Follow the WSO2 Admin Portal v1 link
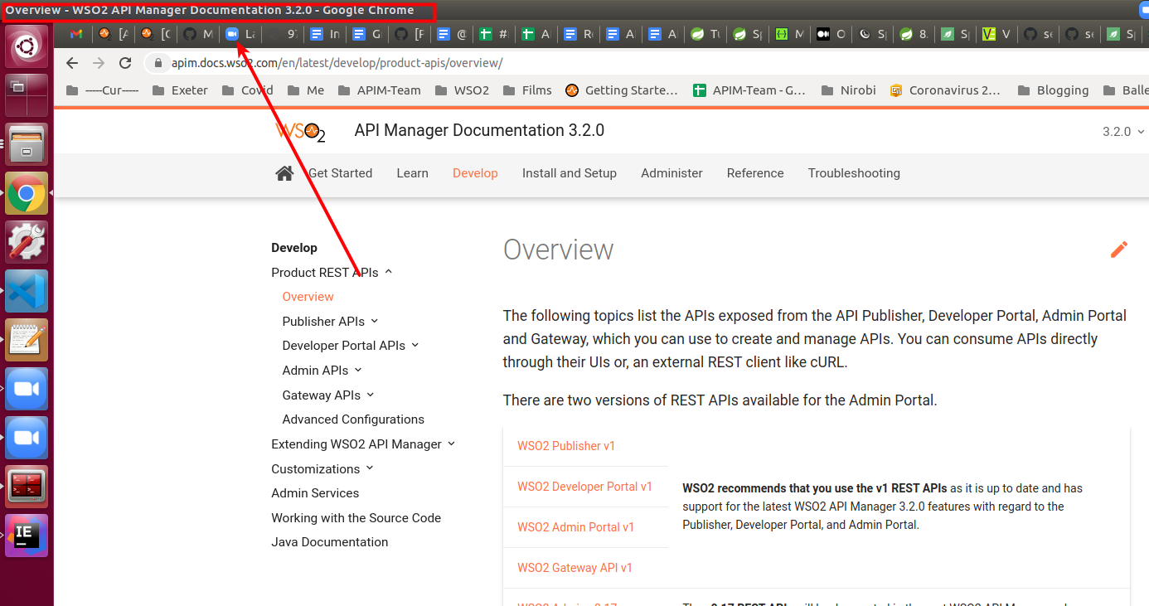Screen dimensions: 1149x606 tap(575, 526)
